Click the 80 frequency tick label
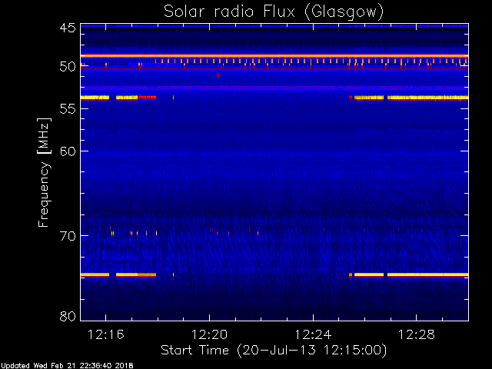Image resolution: width=492 pixels, height=369 pixels. click(68, 316)
